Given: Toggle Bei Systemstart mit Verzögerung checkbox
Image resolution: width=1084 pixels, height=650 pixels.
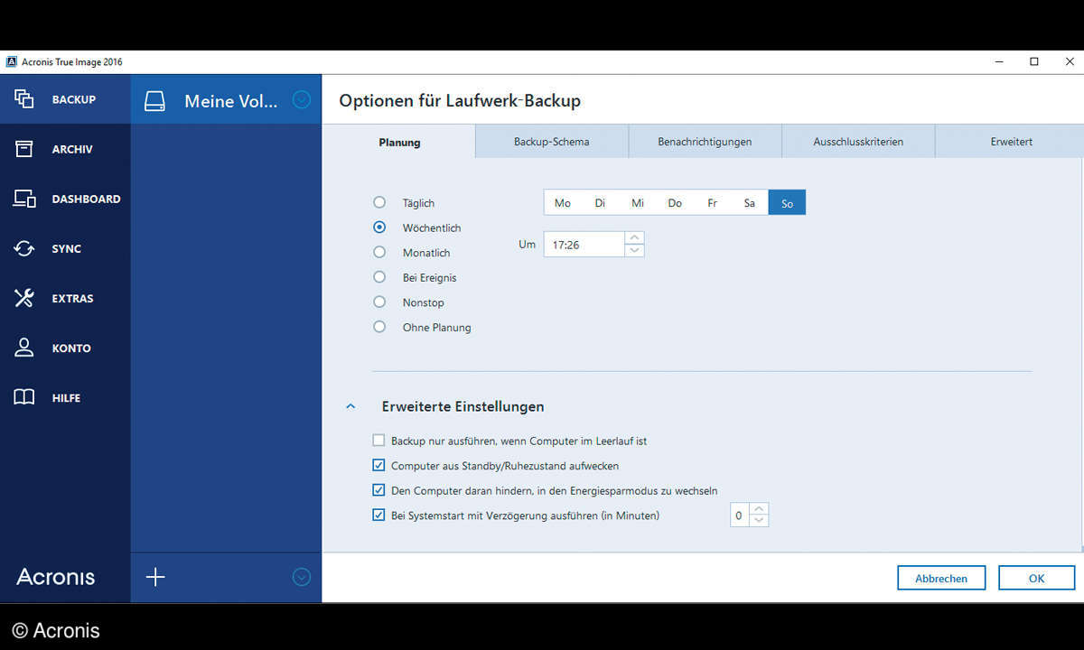Looking at the screenshot, I should (378, 515).
